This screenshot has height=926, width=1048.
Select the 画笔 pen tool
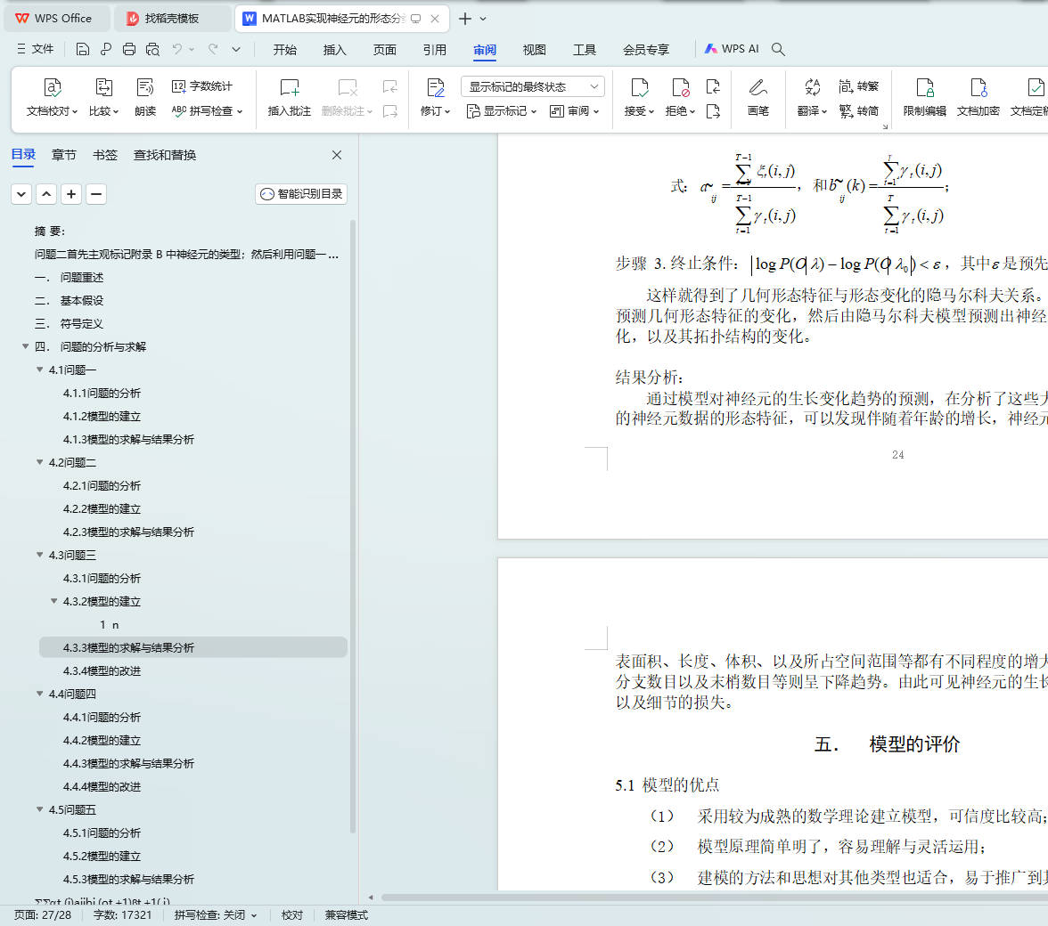pyautogui.click(x=757, y=97)
